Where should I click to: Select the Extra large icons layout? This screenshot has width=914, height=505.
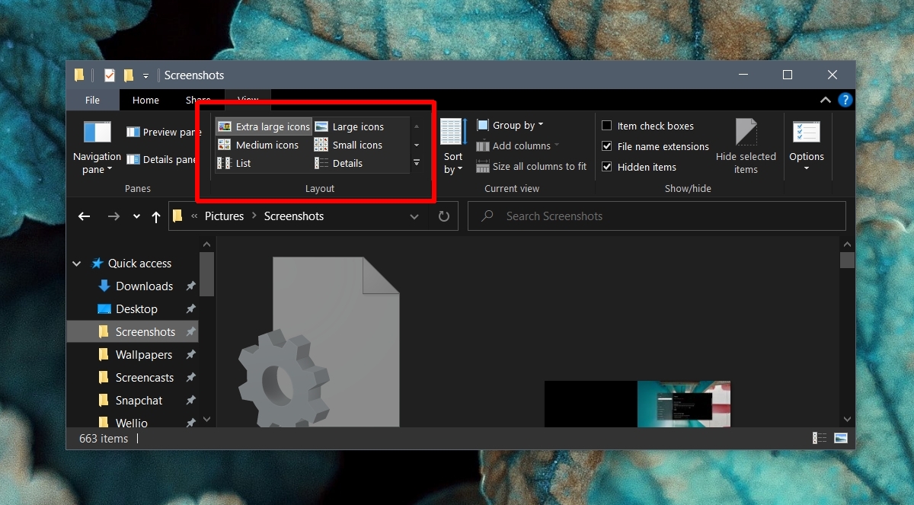[263, 126]
